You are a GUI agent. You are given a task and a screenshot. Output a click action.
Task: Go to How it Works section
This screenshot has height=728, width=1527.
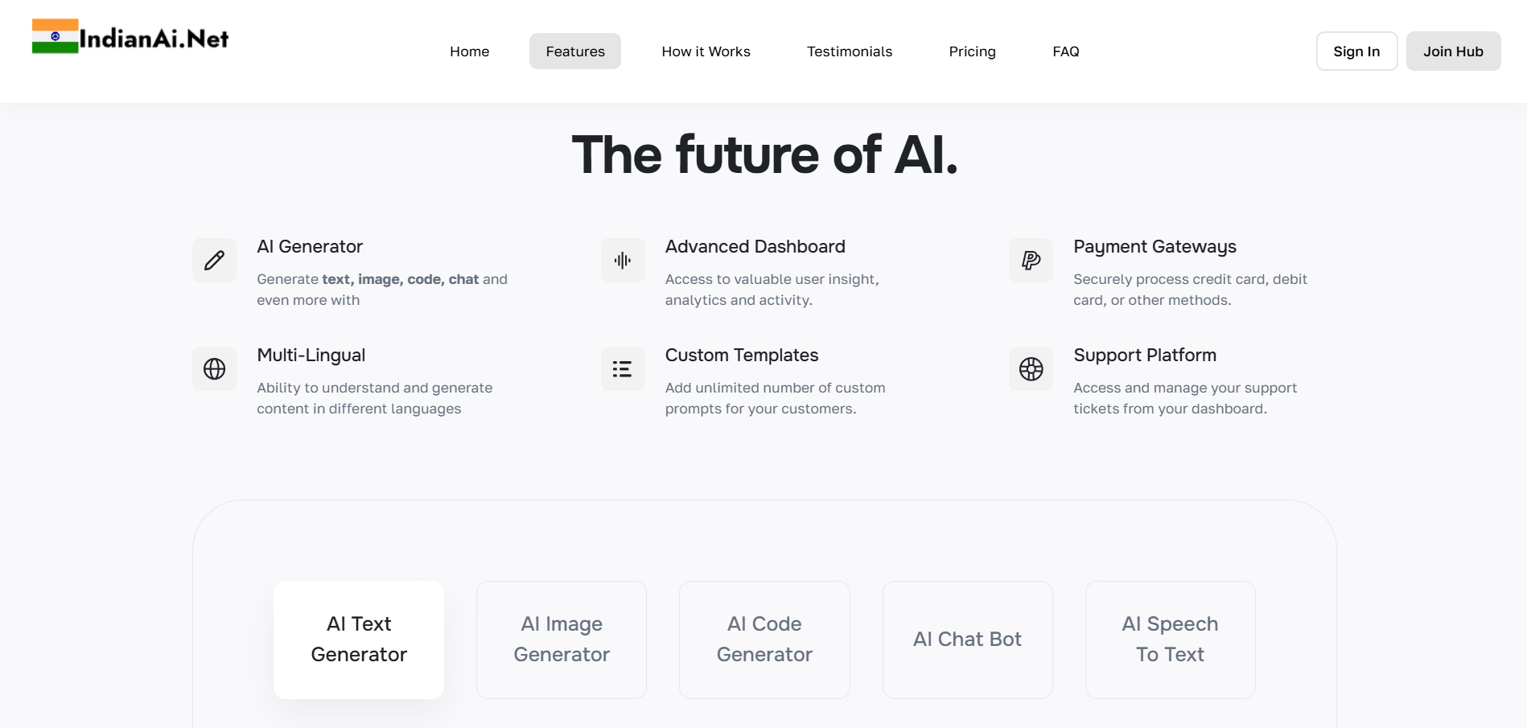[706, 51]
